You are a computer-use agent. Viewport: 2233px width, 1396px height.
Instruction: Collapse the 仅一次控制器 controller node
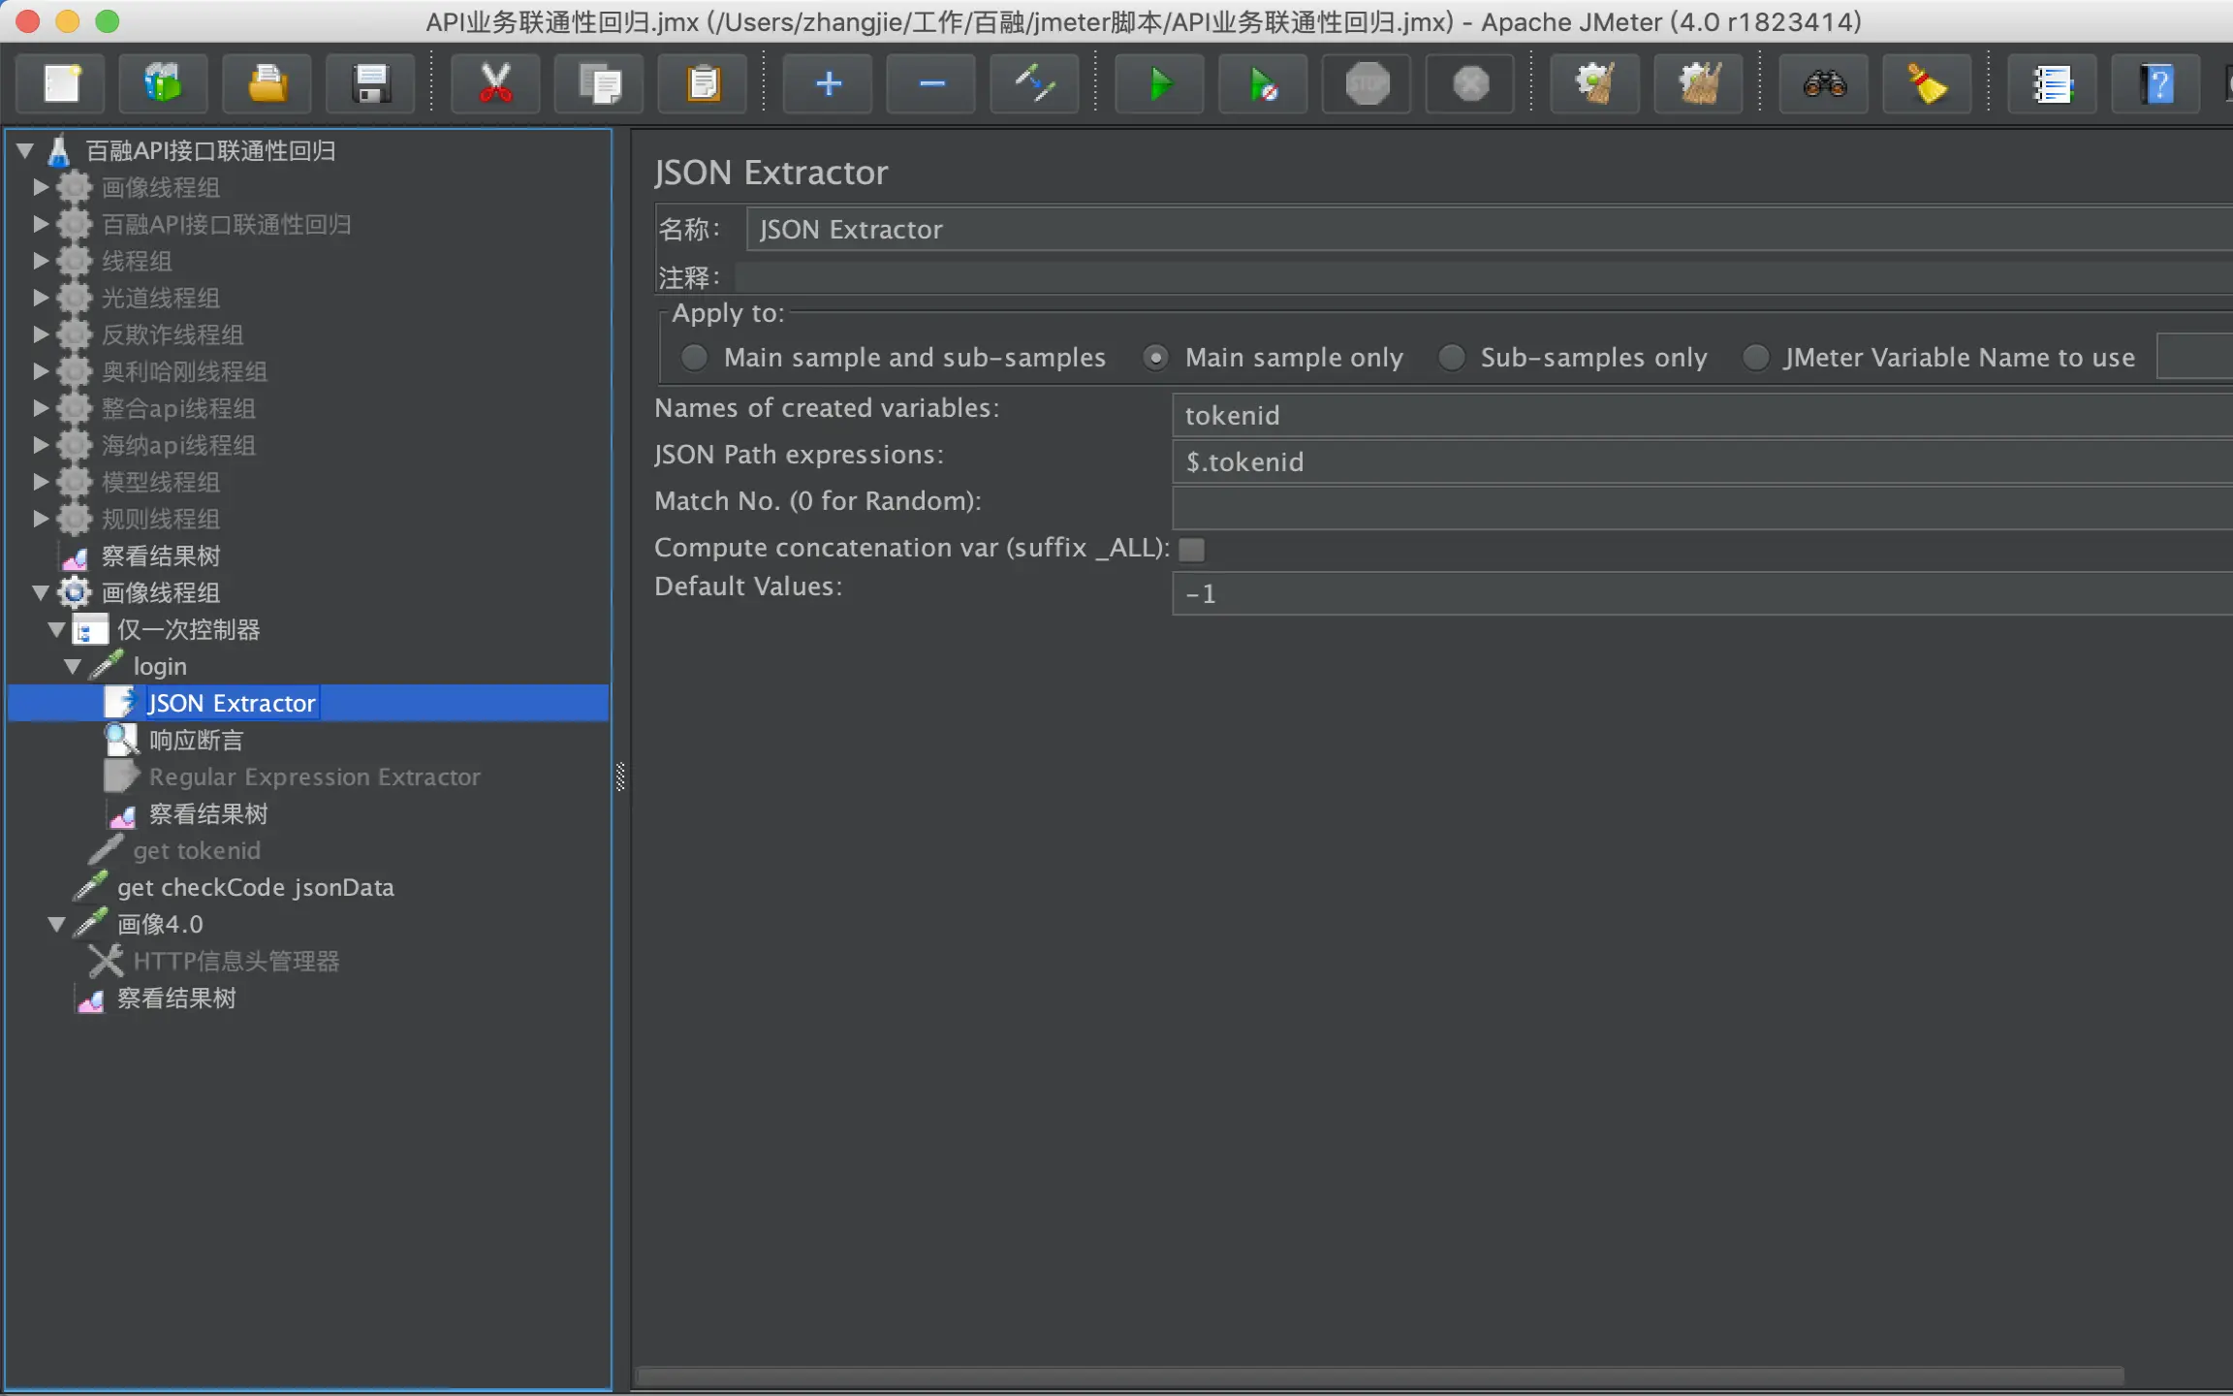[56, 630]
